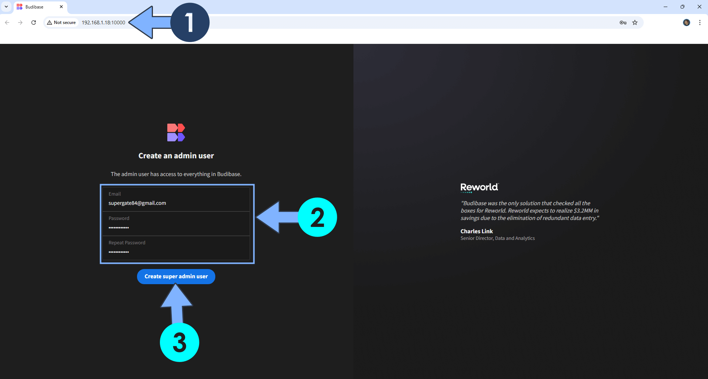Screen dimensions: 708x379
Task: Click the Charles Link name text
Action: coord(476,231)
